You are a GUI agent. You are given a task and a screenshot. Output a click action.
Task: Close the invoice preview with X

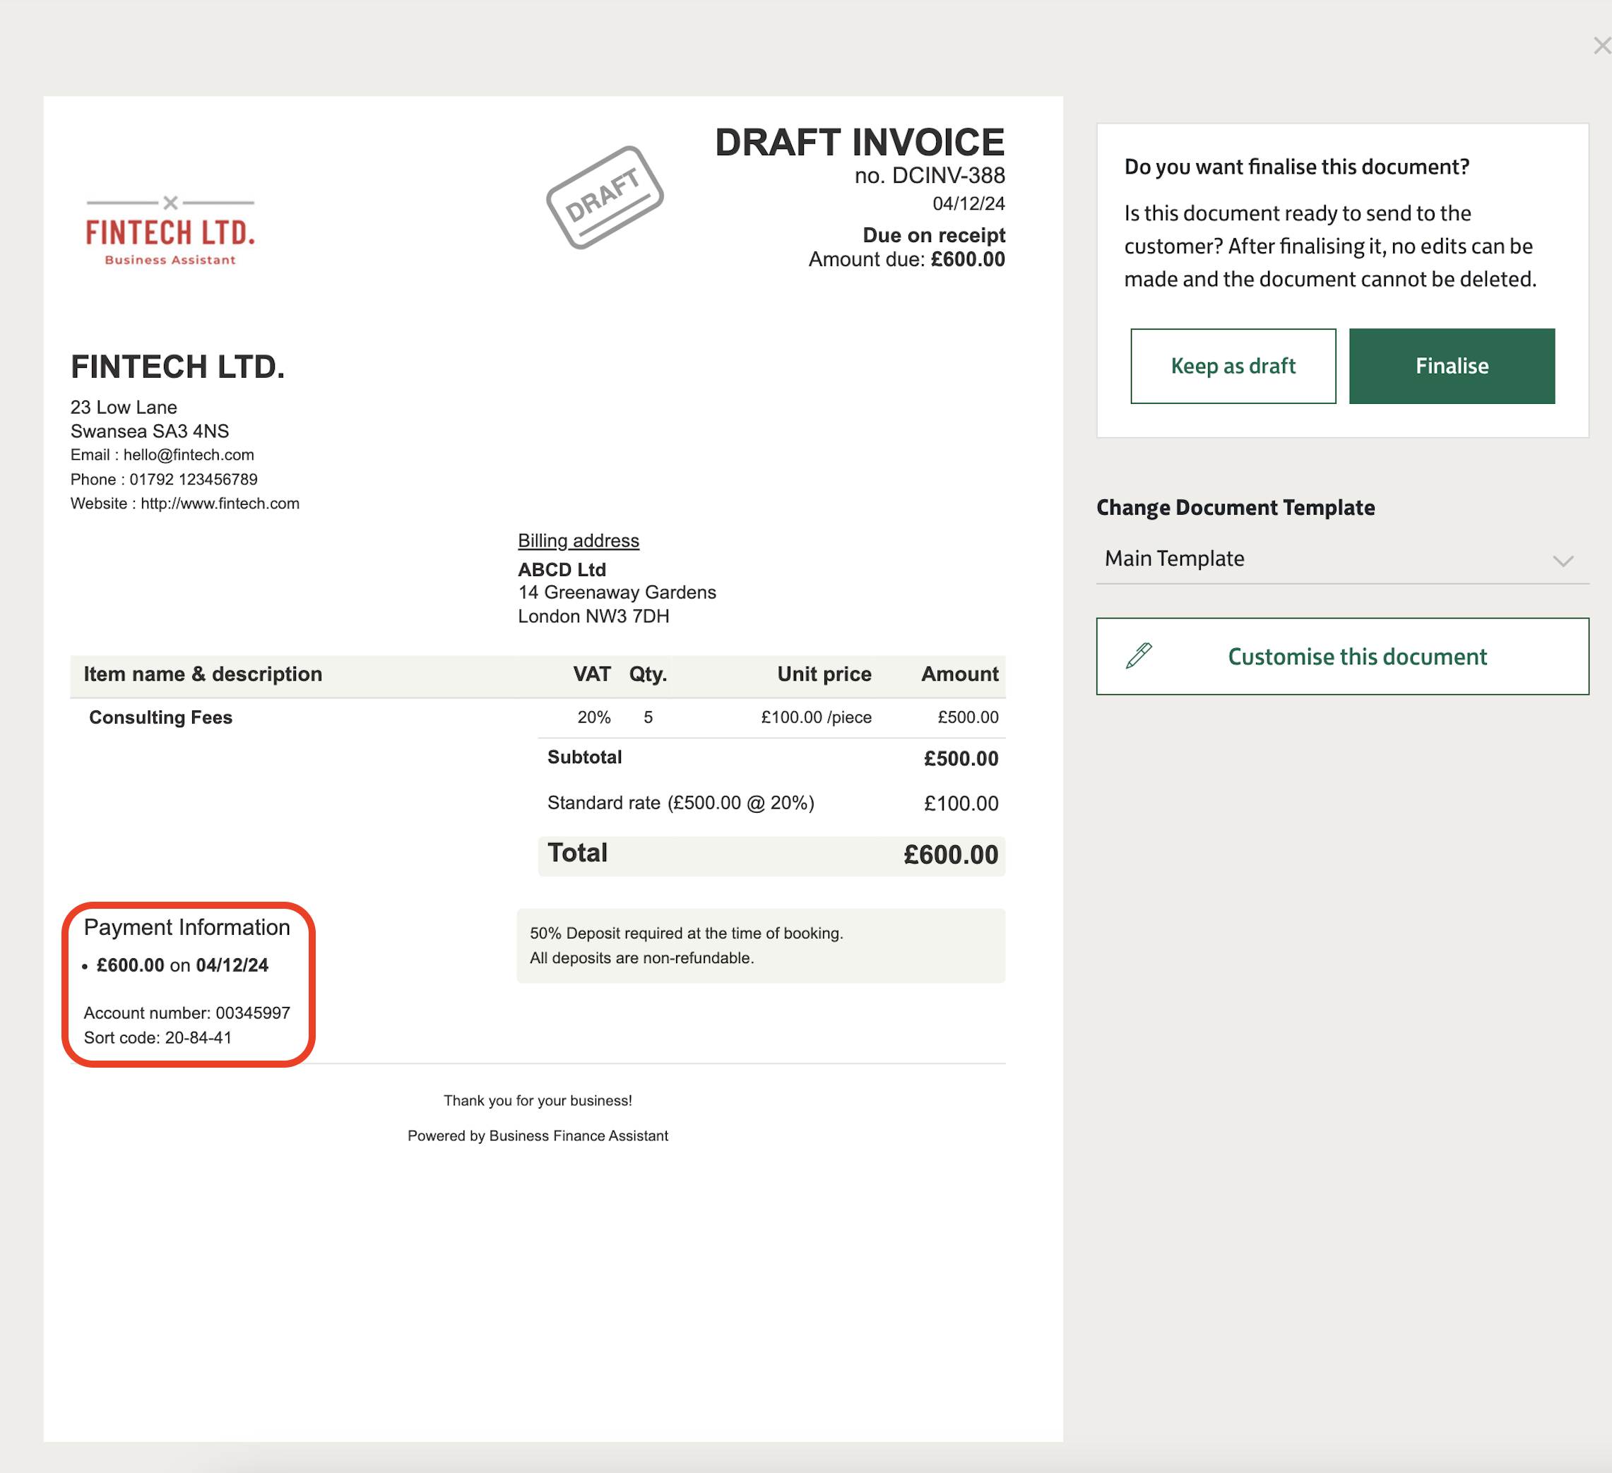coord(1601,46)
